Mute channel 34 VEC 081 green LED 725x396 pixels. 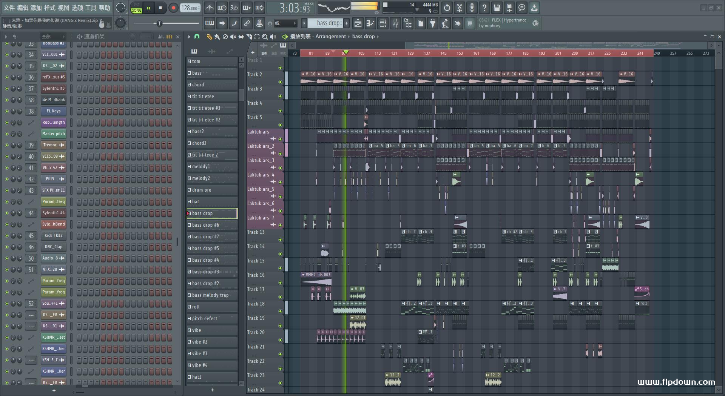click(x=6, y=55)
